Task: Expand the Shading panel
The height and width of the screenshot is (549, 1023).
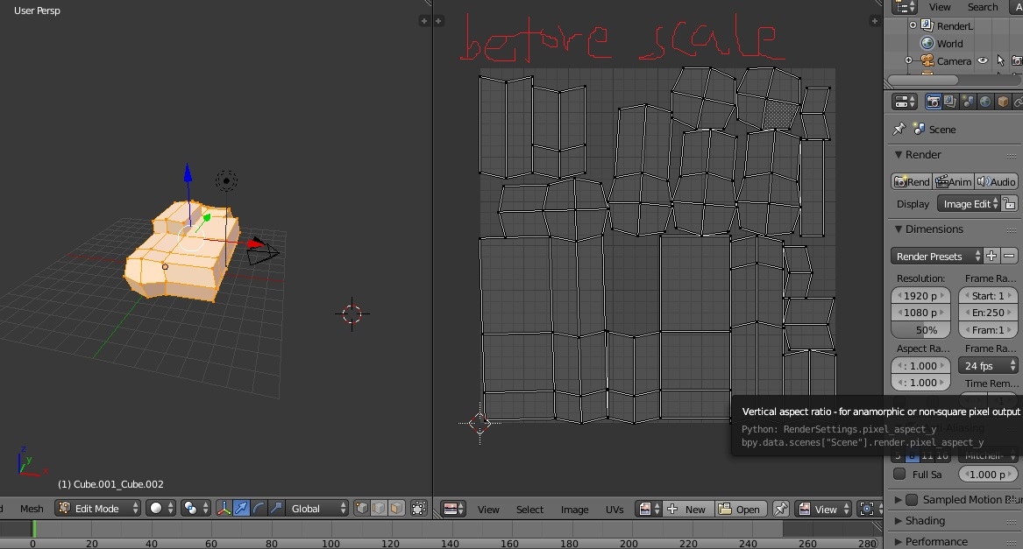Action: tap(924, 520)
